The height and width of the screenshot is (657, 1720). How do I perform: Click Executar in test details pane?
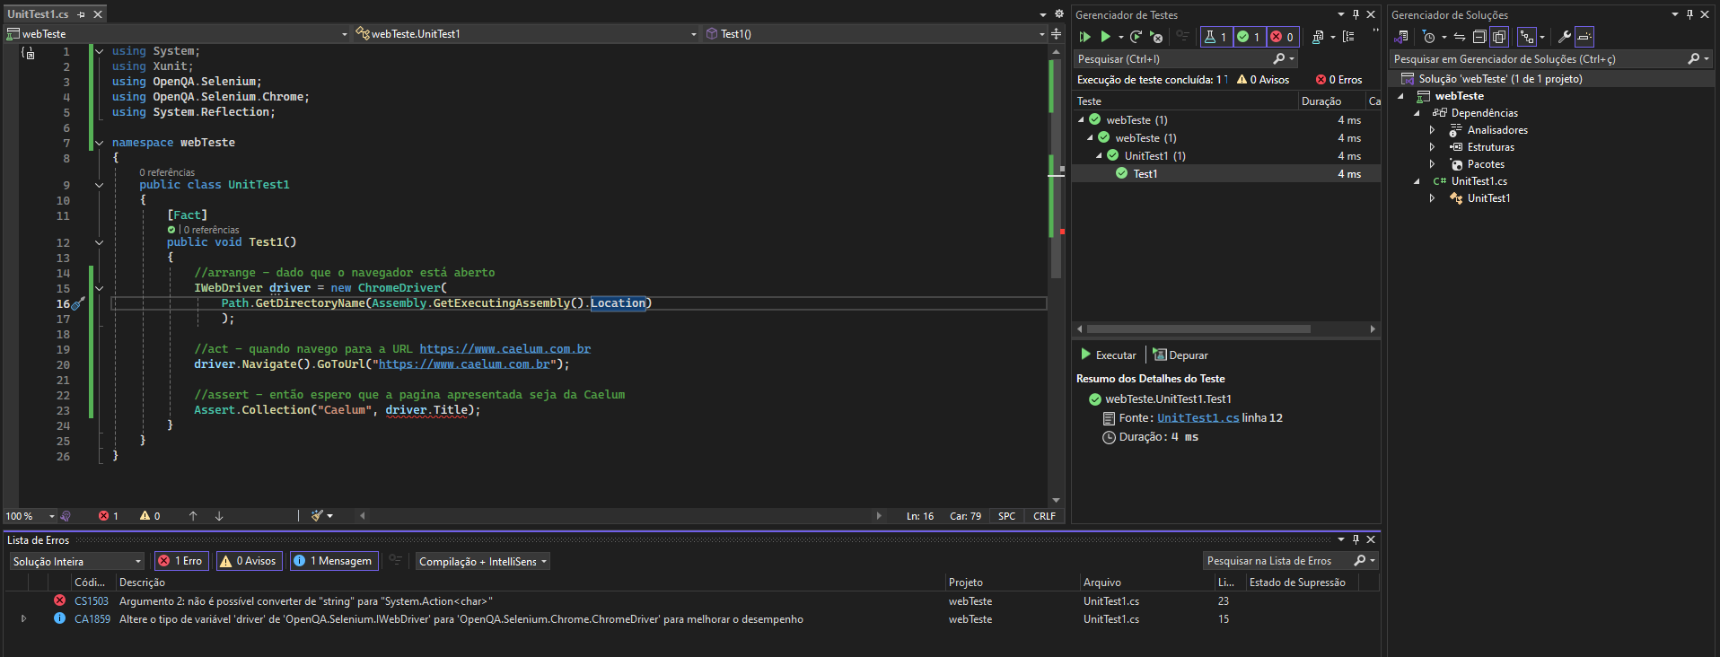pos(1109,355)
